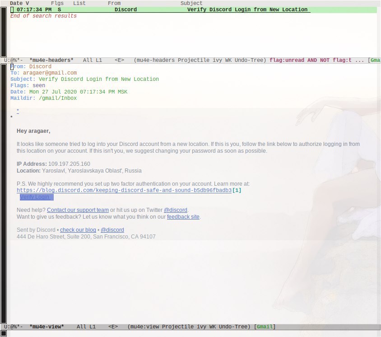Click the Subject header line in message view
Viewport: 381px width, 337px height.
(84, 79)
